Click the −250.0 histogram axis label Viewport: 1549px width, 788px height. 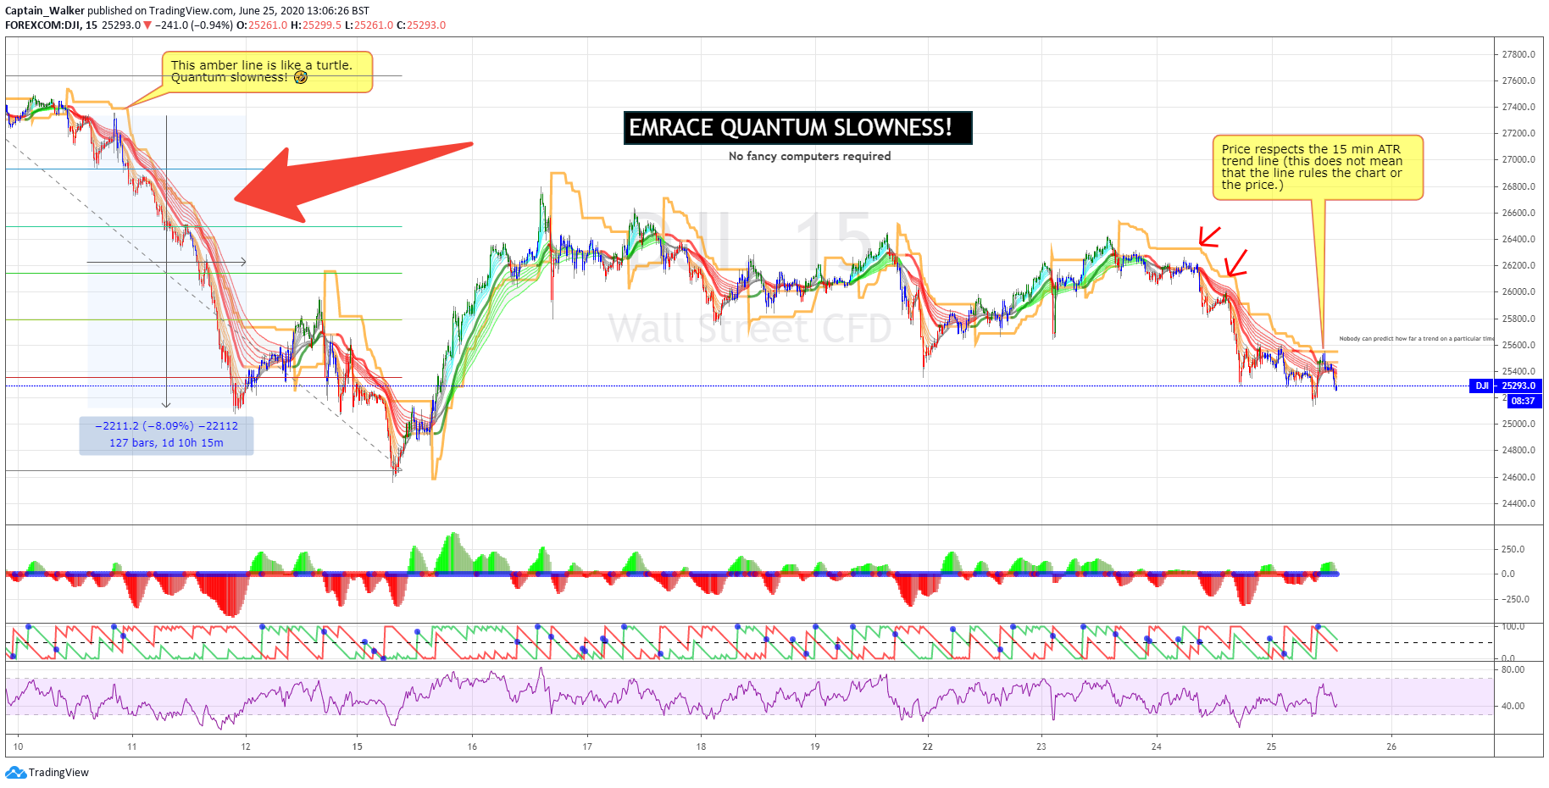point(1515,599)
